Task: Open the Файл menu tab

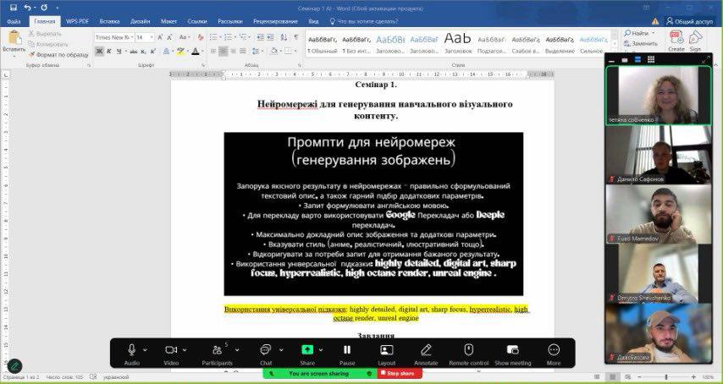Action: point(14,20)
